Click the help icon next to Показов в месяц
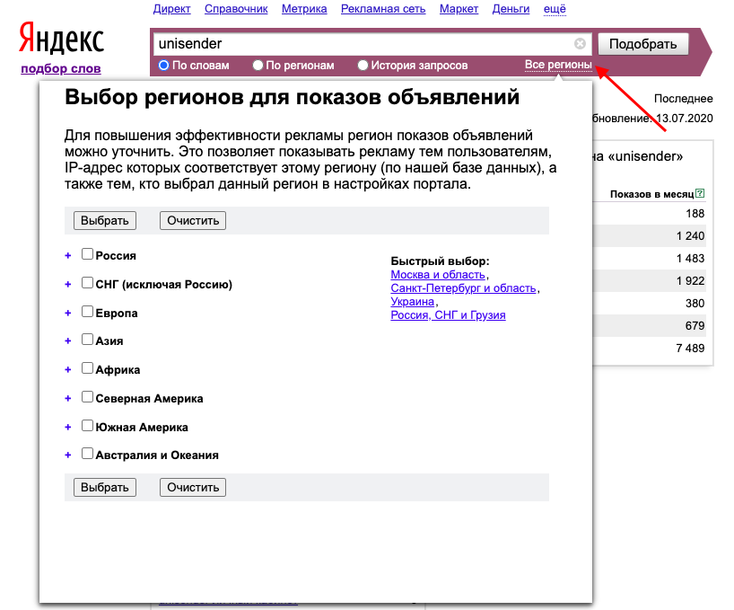 point(700,193)
